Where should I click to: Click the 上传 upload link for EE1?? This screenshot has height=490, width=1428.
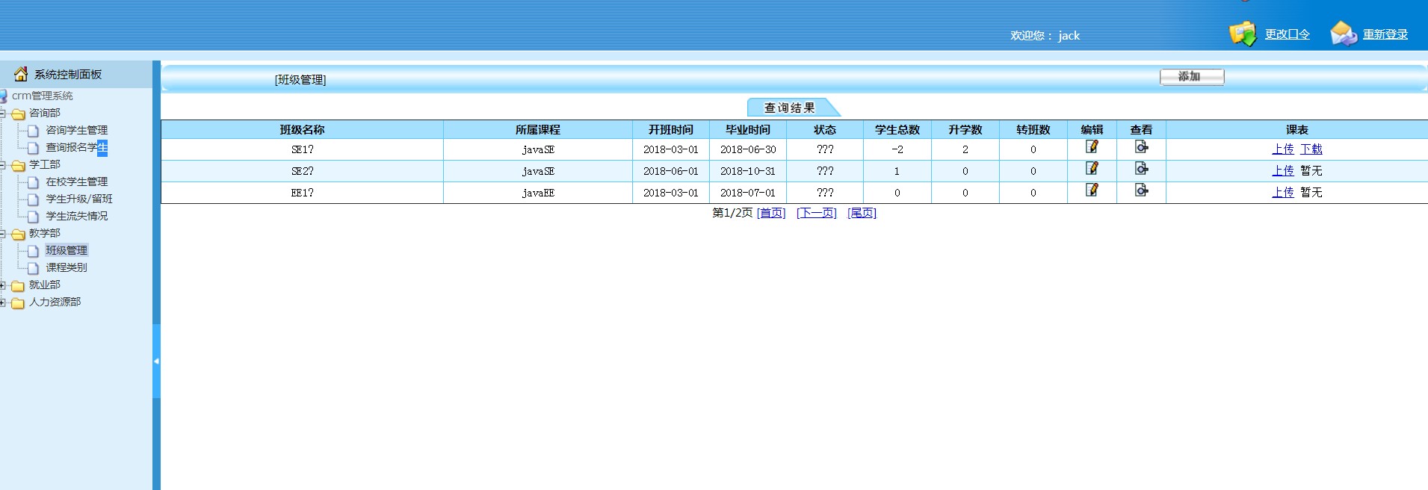point(1282,193)
